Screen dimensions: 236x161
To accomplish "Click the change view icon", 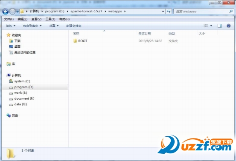I will [x=206, y=26].
